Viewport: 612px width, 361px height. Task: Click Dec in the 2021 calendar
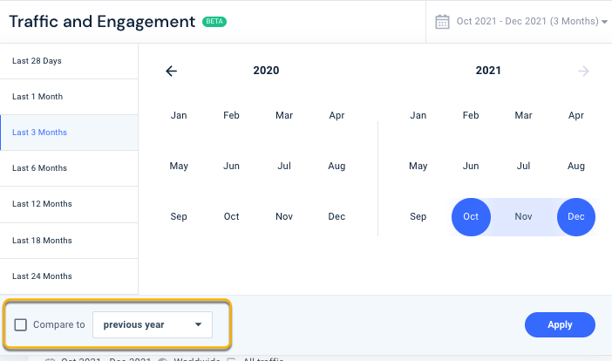[575, 216]
